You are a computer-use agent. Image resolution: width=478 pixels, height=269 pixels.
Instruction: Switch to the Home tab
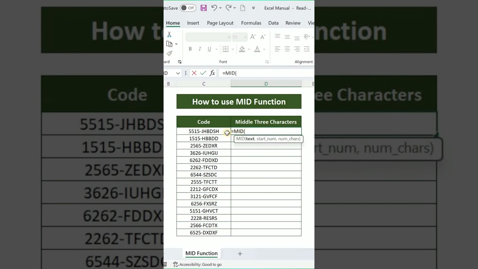tap(173, 23)
